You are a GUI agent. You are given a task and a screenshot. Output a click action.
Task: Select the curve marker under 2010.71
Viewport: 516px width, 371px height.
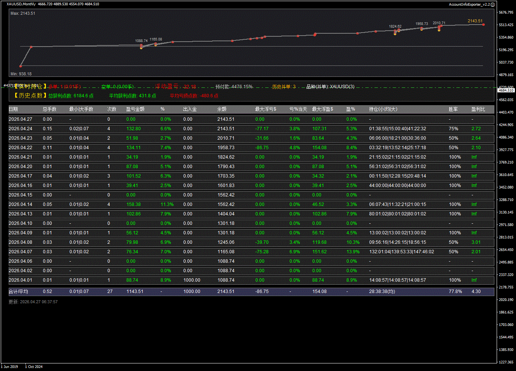(439, 27)
